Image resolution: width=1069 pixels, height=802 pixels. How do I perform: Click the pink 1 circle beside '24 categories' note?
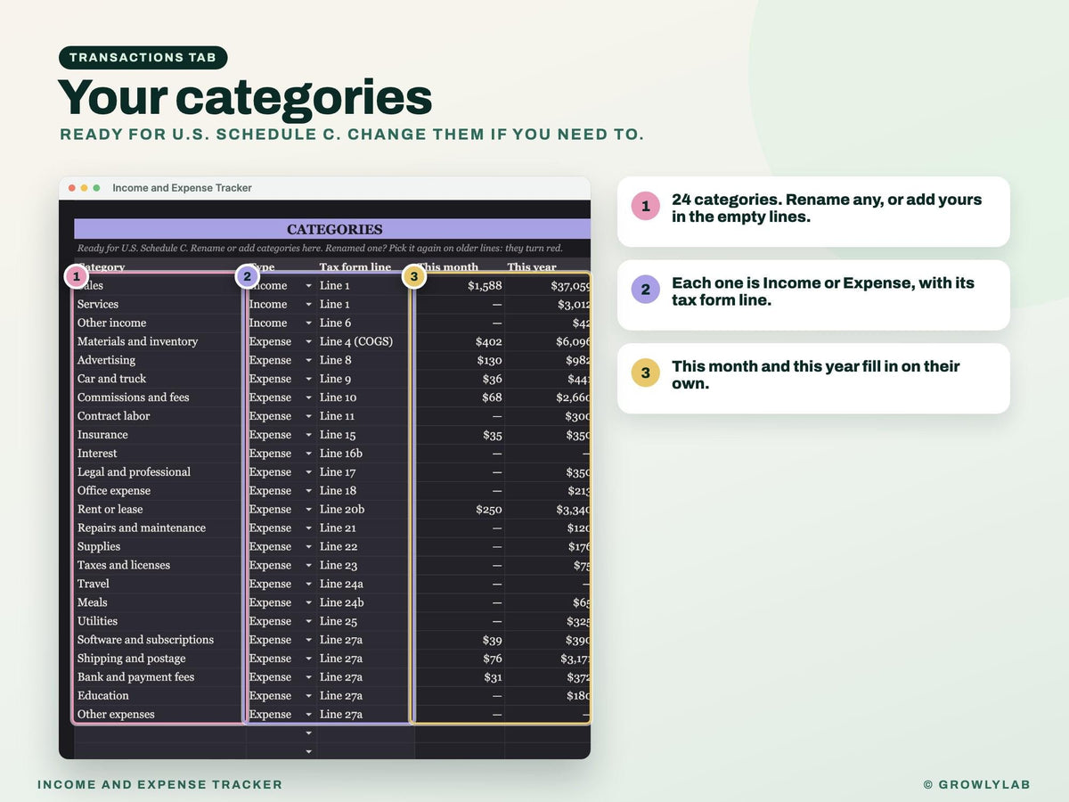pyautogui.click(x=646, y=207)
